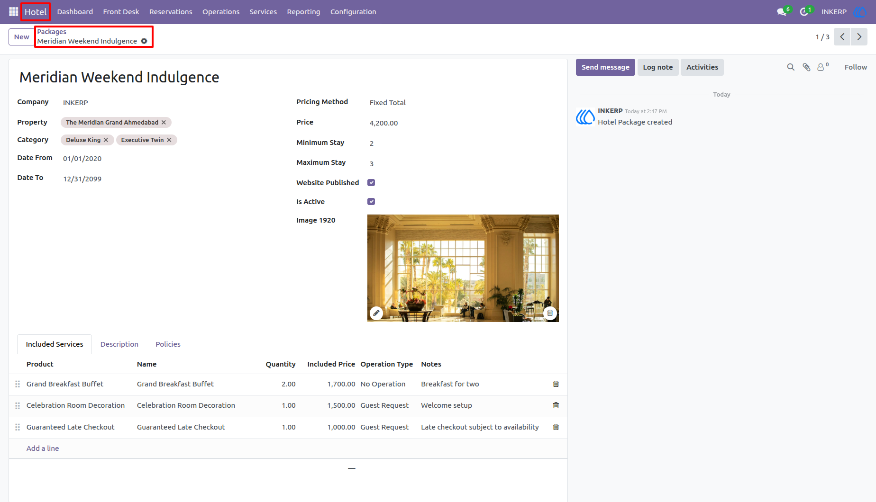Click the Activities button
Screen dimensions: 876x502
coord(702,67)
